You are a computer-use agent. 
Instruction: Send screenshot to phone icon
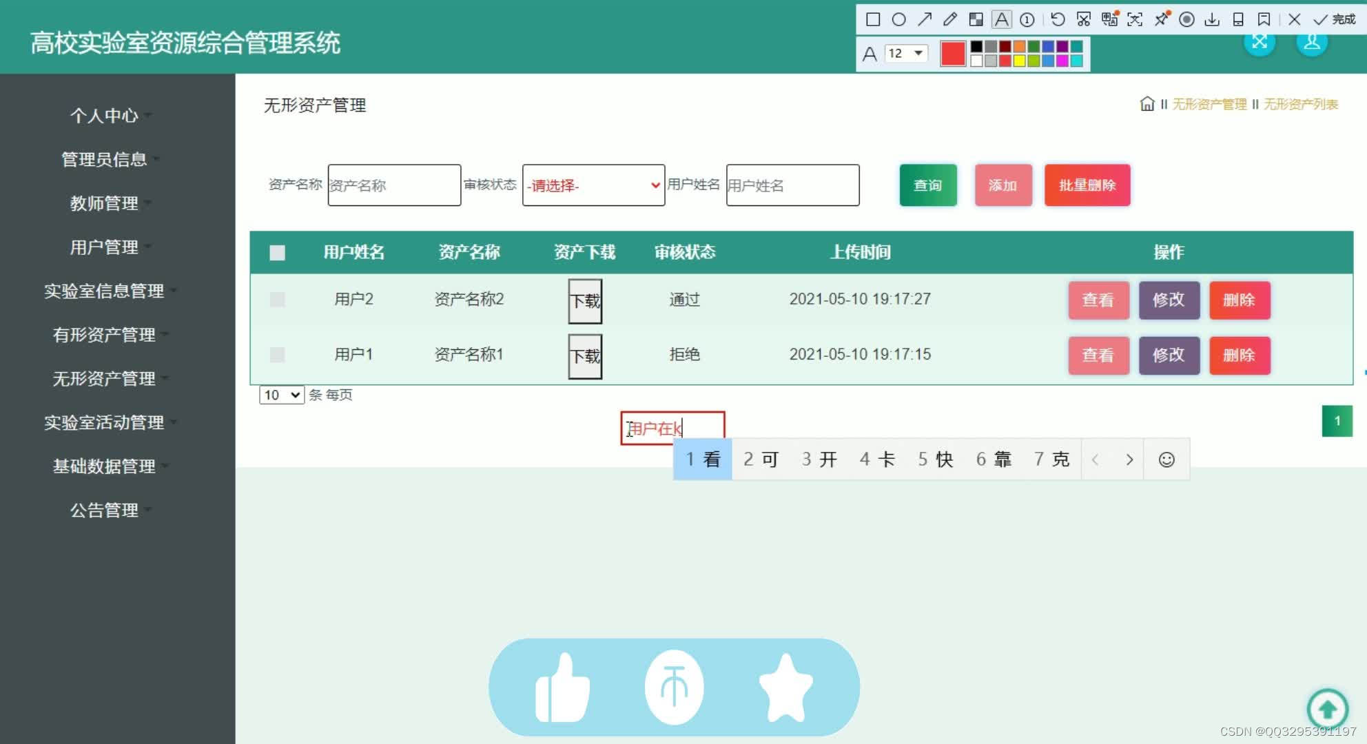pos(1238,19)
